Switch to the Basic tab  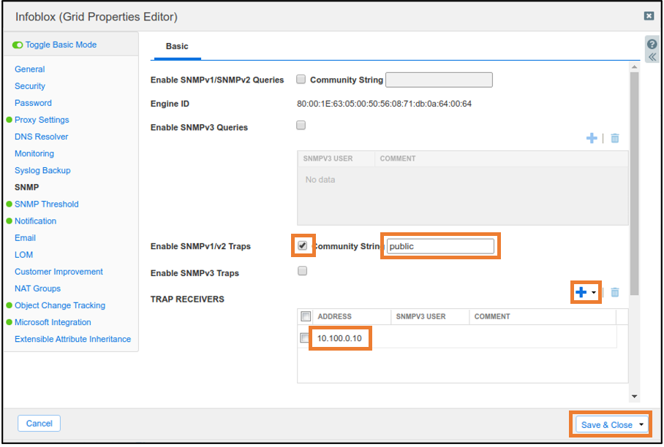(x=177, y=46)
